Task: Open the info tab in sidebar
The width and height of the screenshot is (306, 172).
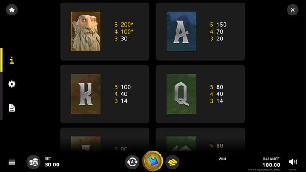Action: pyautogui.click(x=12, y=60)
